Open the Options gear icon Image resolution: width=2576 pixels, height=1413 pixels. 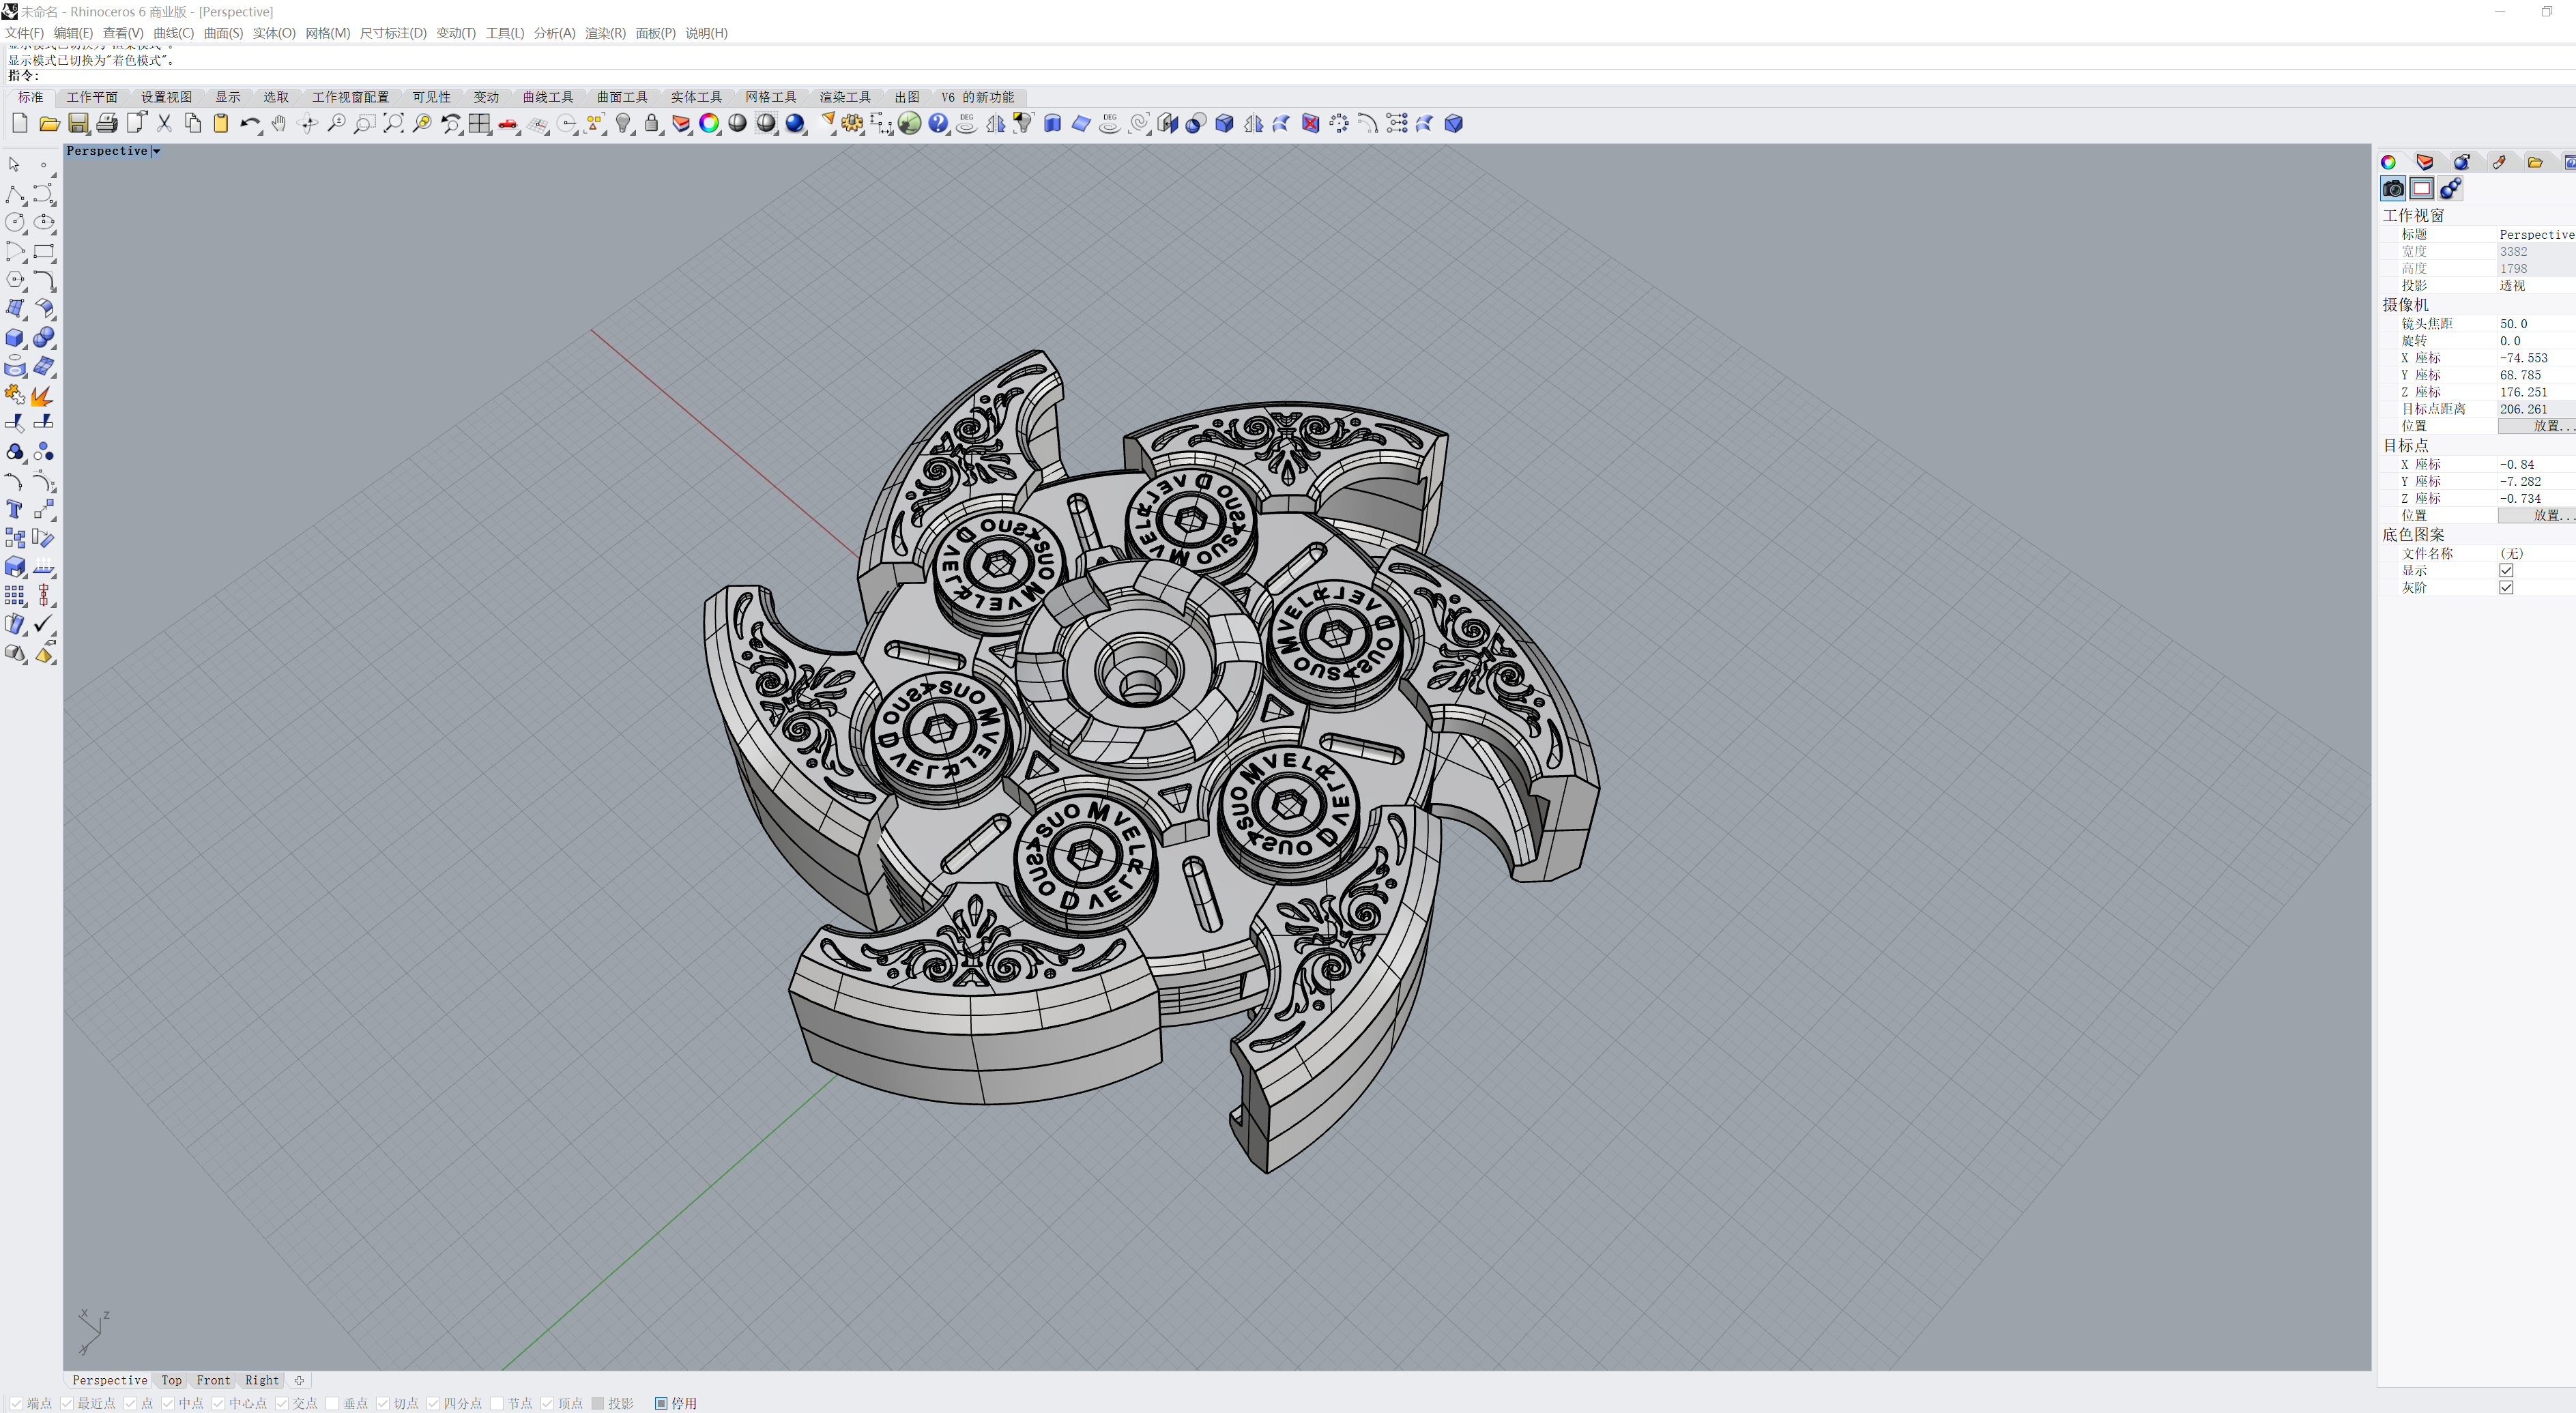click(852, 123)
